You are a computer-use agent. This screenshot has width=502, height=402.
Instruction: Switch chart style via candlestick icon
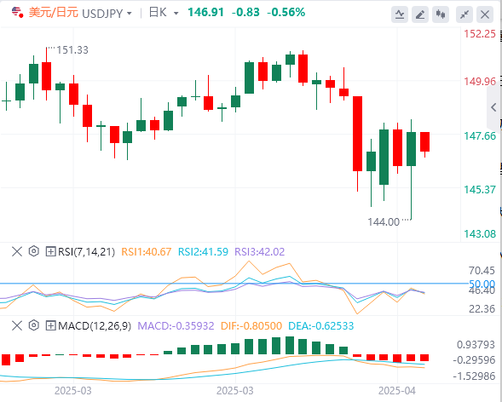(x=441, y=14)
